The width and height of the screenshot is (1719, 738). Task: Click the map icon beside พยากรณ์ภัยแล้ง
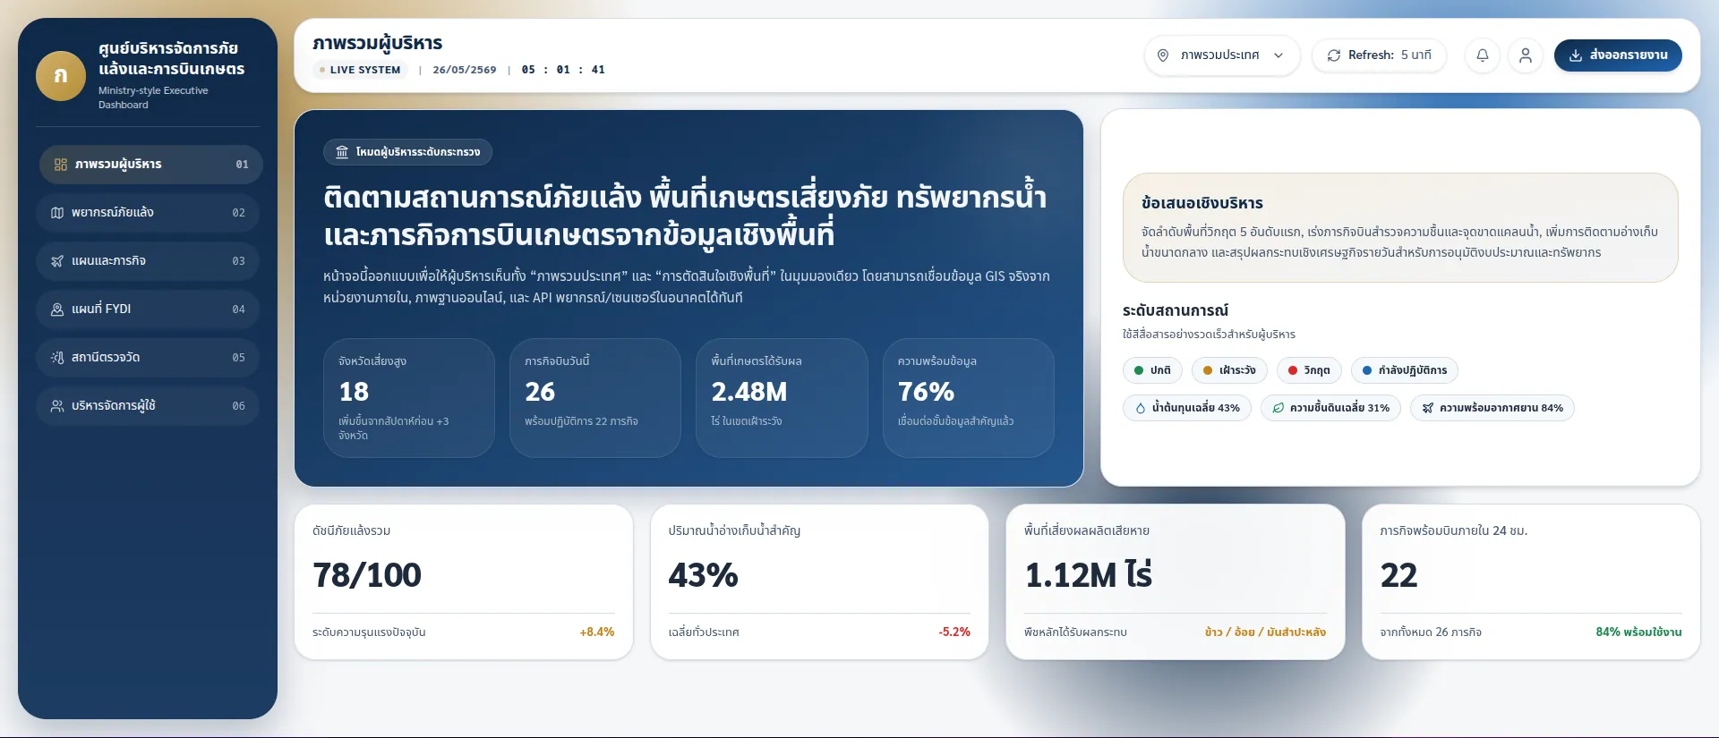[x=57, y=213]
